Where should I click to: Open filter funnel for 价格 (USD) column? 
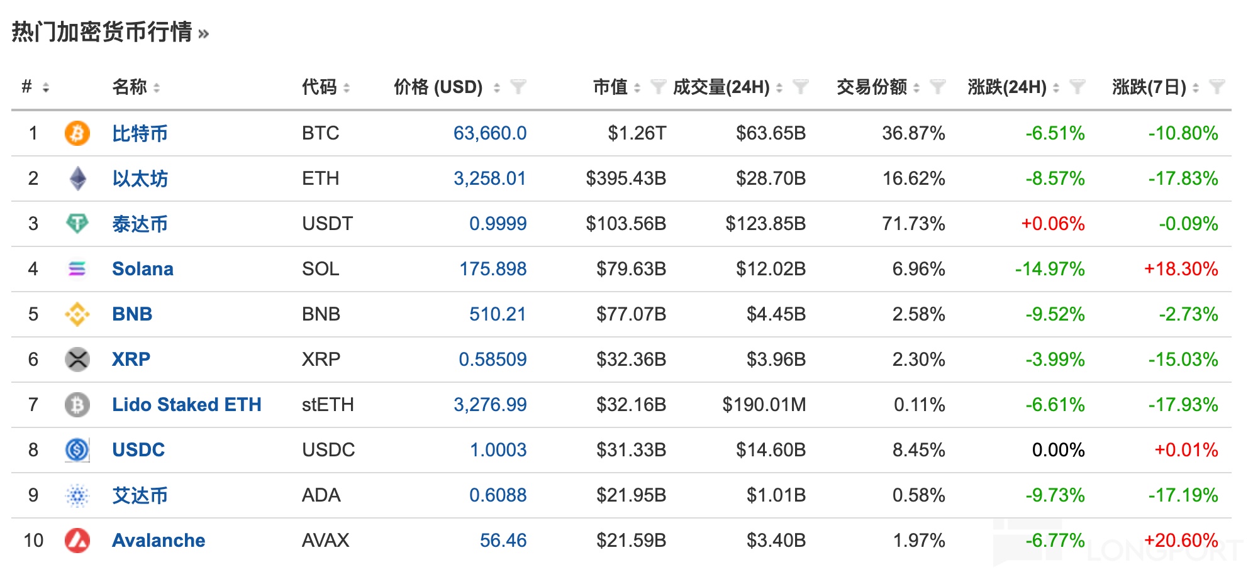518,87
